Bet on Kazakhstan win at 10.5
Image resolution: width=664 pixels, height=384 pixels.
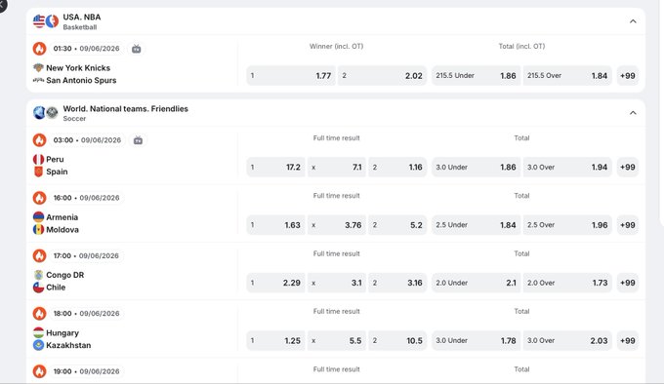coord(397,340)
